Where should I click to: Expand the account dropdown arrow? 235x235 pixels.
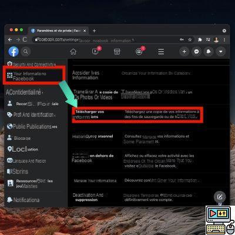pos(221,52)
